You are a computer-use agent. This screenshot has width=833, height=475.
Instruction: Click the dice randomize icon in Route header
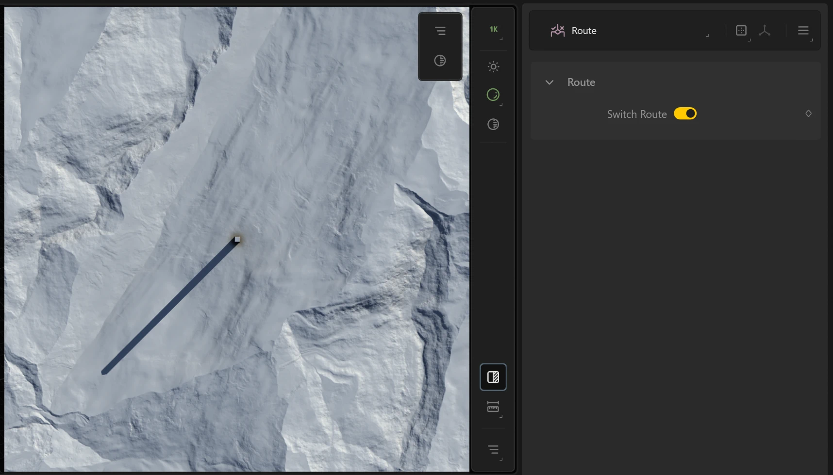pos(741,31)
